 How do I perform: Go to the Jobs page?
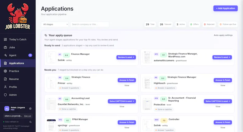click(18, 47)
